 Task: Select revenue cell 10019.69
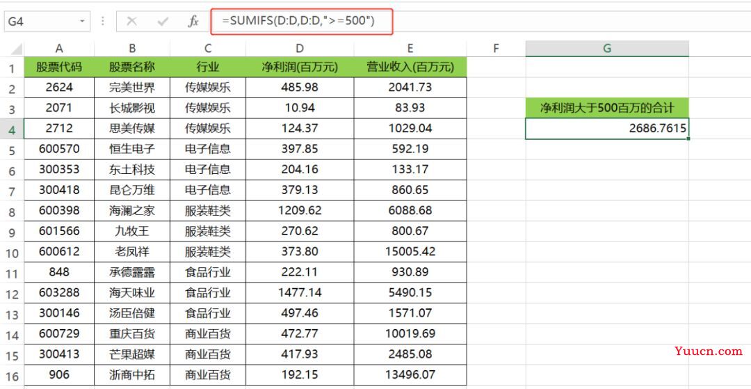[410, 334]
